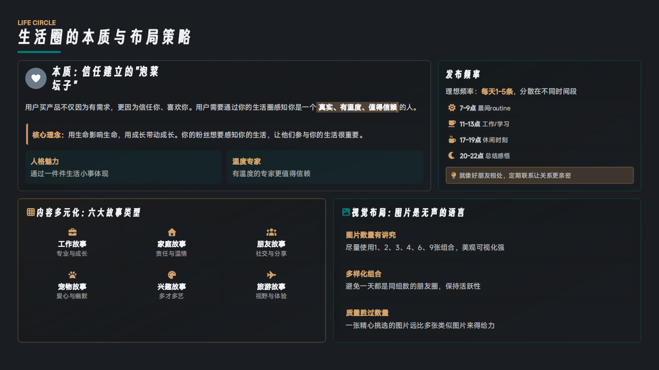Screen dimensions: 659x370
Task: Click the text 尽量使用1、2、3、4、6、9张组合
Action: pyautogui.click(x=401, y=247)
